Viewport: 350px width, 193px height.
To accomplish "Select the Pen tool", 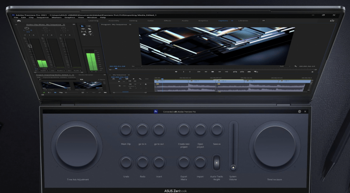I will tap(90, 32).
